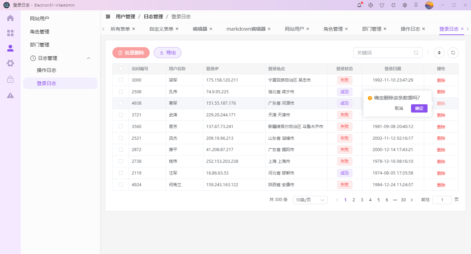Open the notifications bell in the title bar
Screen dimensions: 471x254
coord(359,5)
